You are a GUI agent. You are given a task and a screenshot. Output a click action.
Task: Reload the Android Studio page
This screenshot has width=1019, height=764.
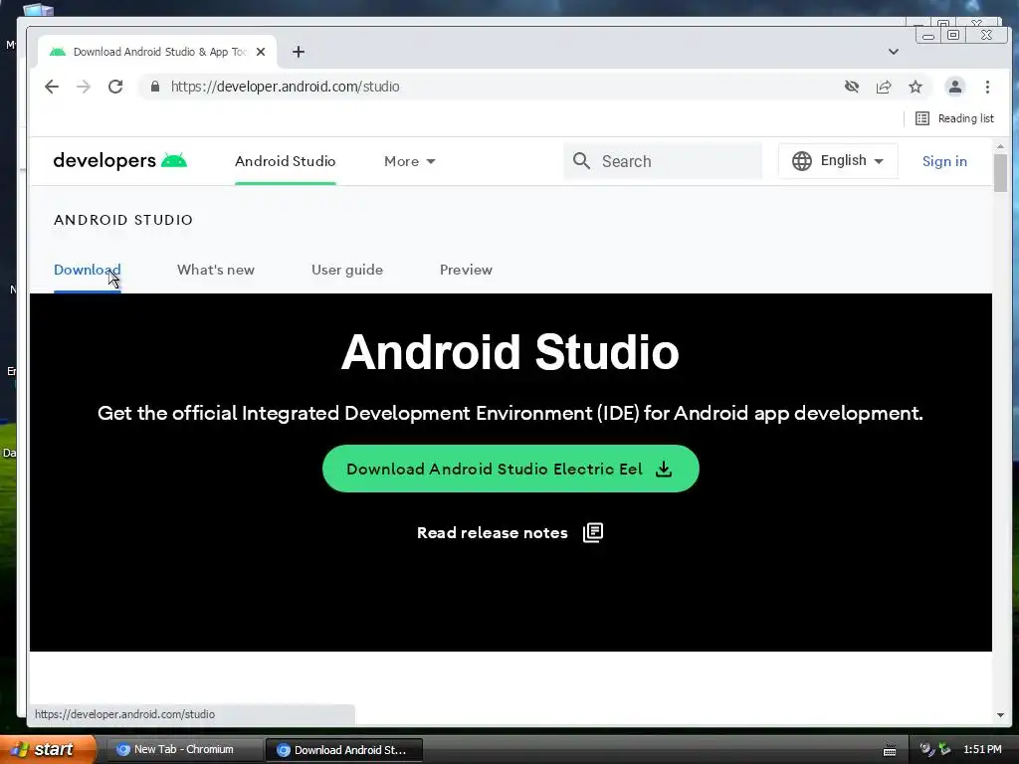[115, 87]
